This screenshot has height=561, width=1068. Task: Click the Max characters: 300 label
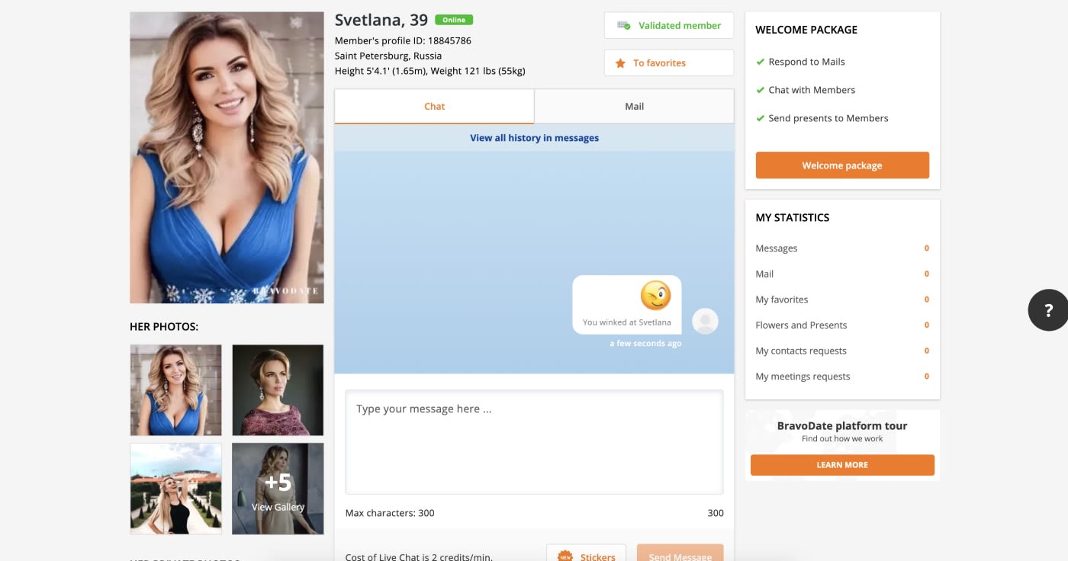coord(390,513)
